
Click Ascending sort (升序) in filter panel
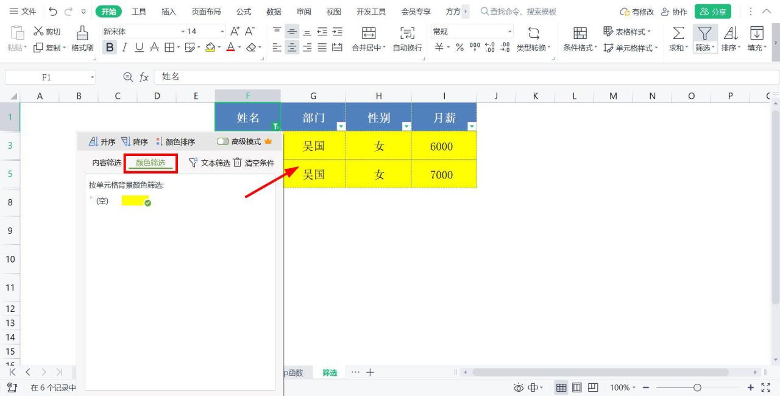102,141
